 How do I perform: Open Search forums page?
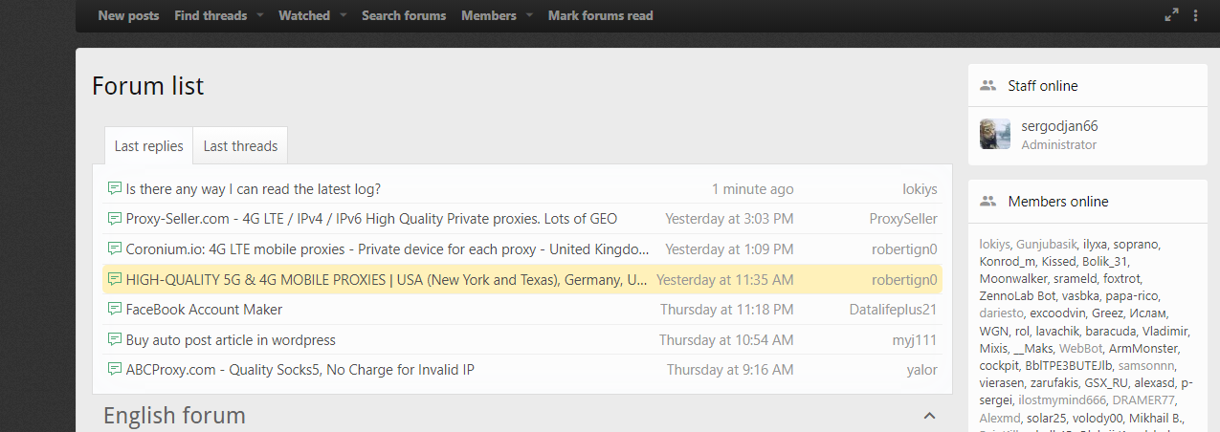(x=404, y=15)
